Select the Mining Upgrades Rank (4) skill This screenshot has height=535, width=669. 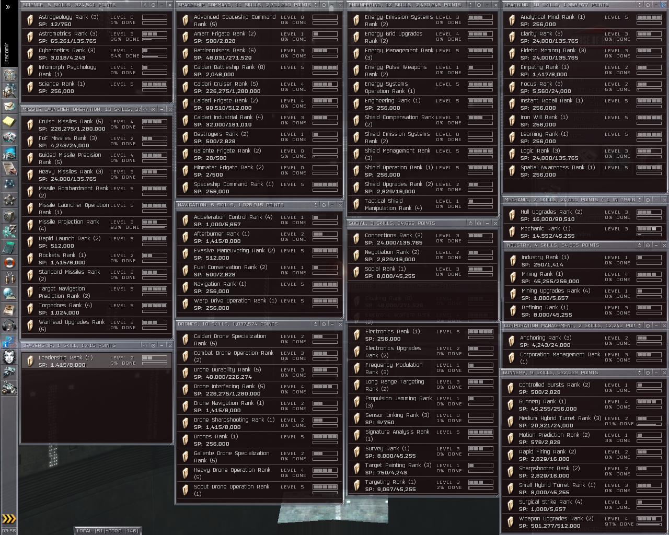click(585, 294)
